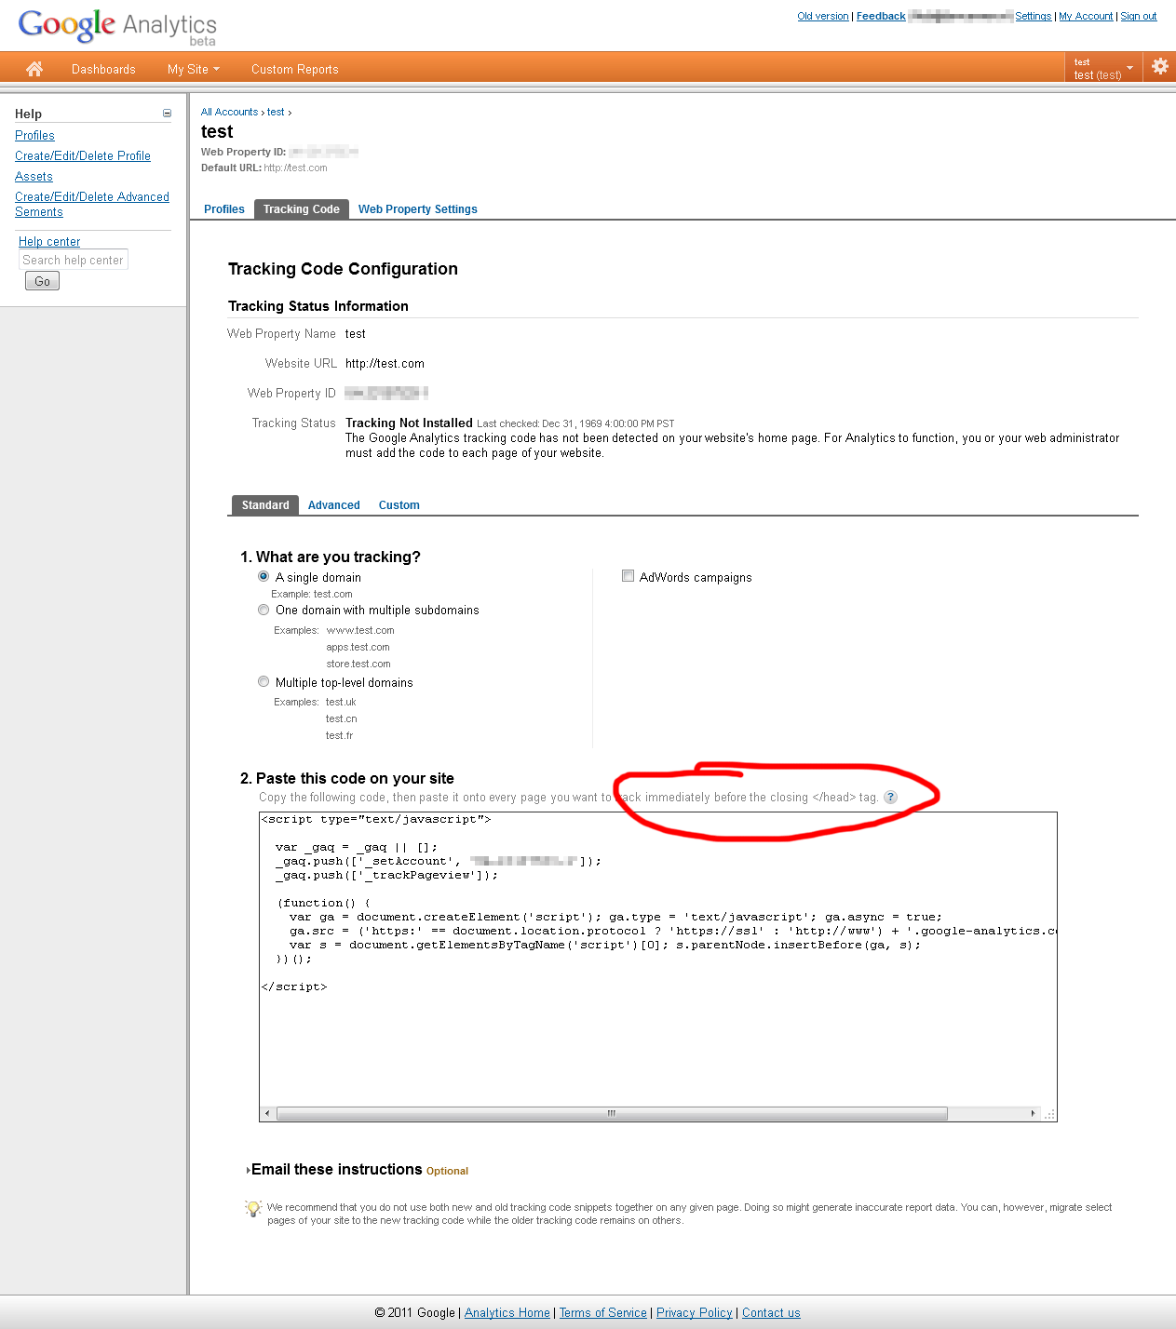The image size is (1176, 1329).
Task: Click 'Tracking Not Installed' status text
Action: pos(409,423)
